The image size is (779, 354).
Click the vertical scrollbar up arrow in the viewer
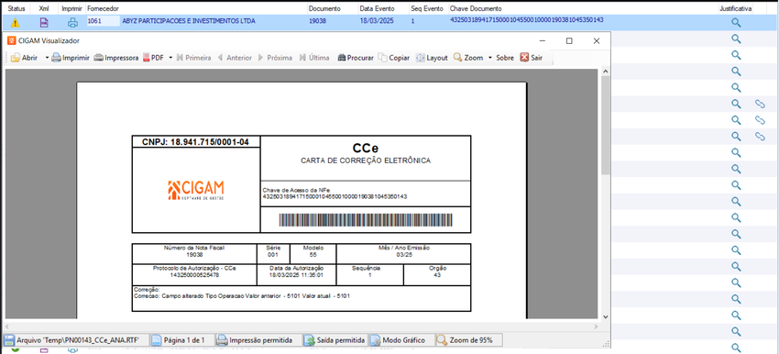(605, 72)
